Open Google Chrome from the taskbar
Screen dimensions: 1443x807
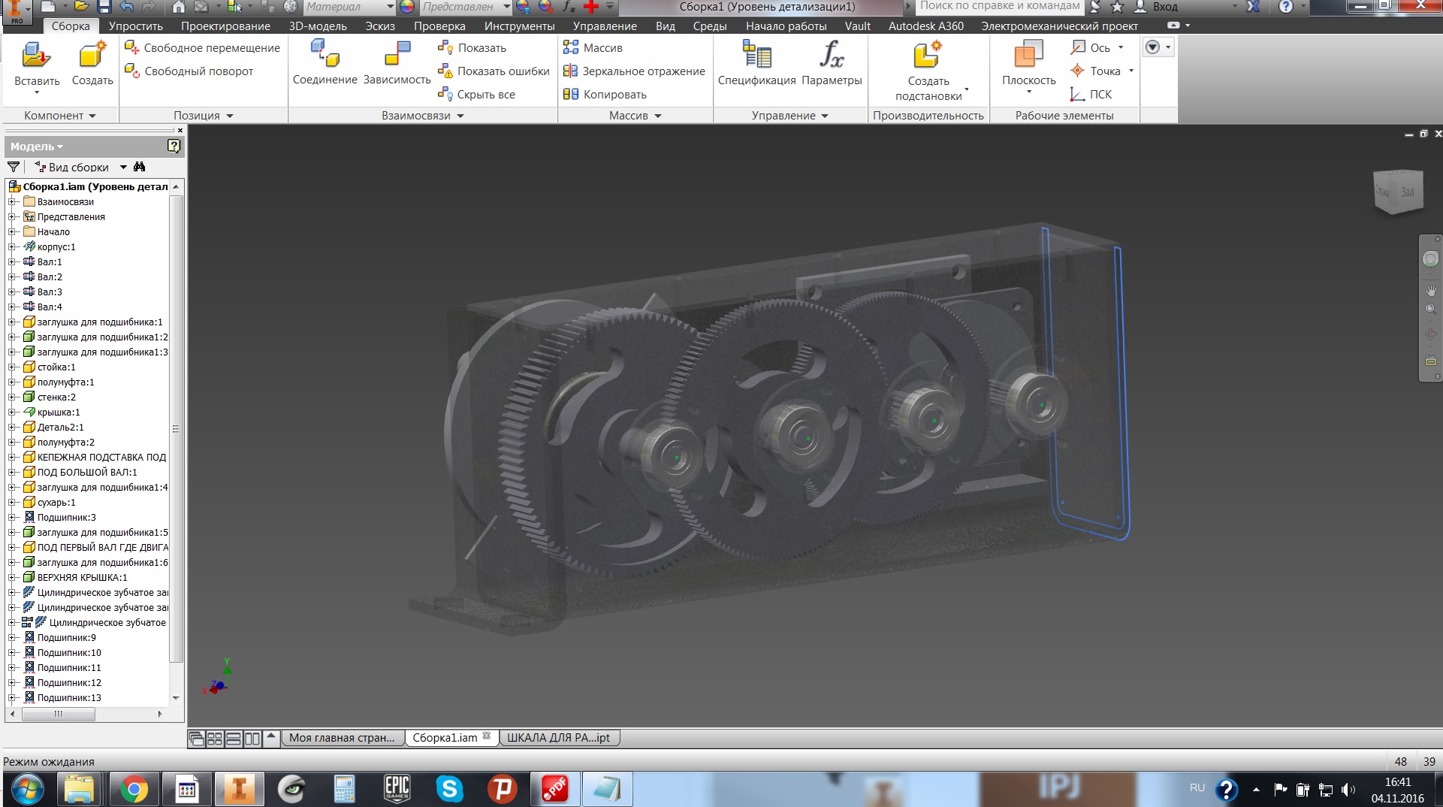tap(134, 790)
